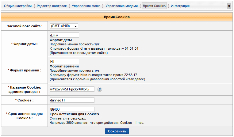
Task: Open the Редактор настроек tab
Action: point(52,6)
